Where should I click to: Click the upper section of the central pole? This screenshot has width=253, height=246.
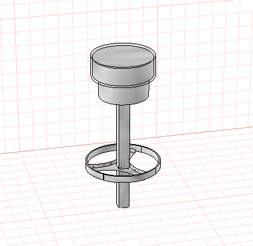click(x=123, y=128)
